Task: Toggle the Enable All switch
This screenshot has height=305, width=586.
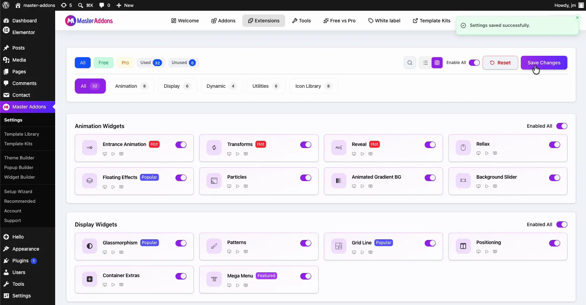Action: (x=474, y=63)
